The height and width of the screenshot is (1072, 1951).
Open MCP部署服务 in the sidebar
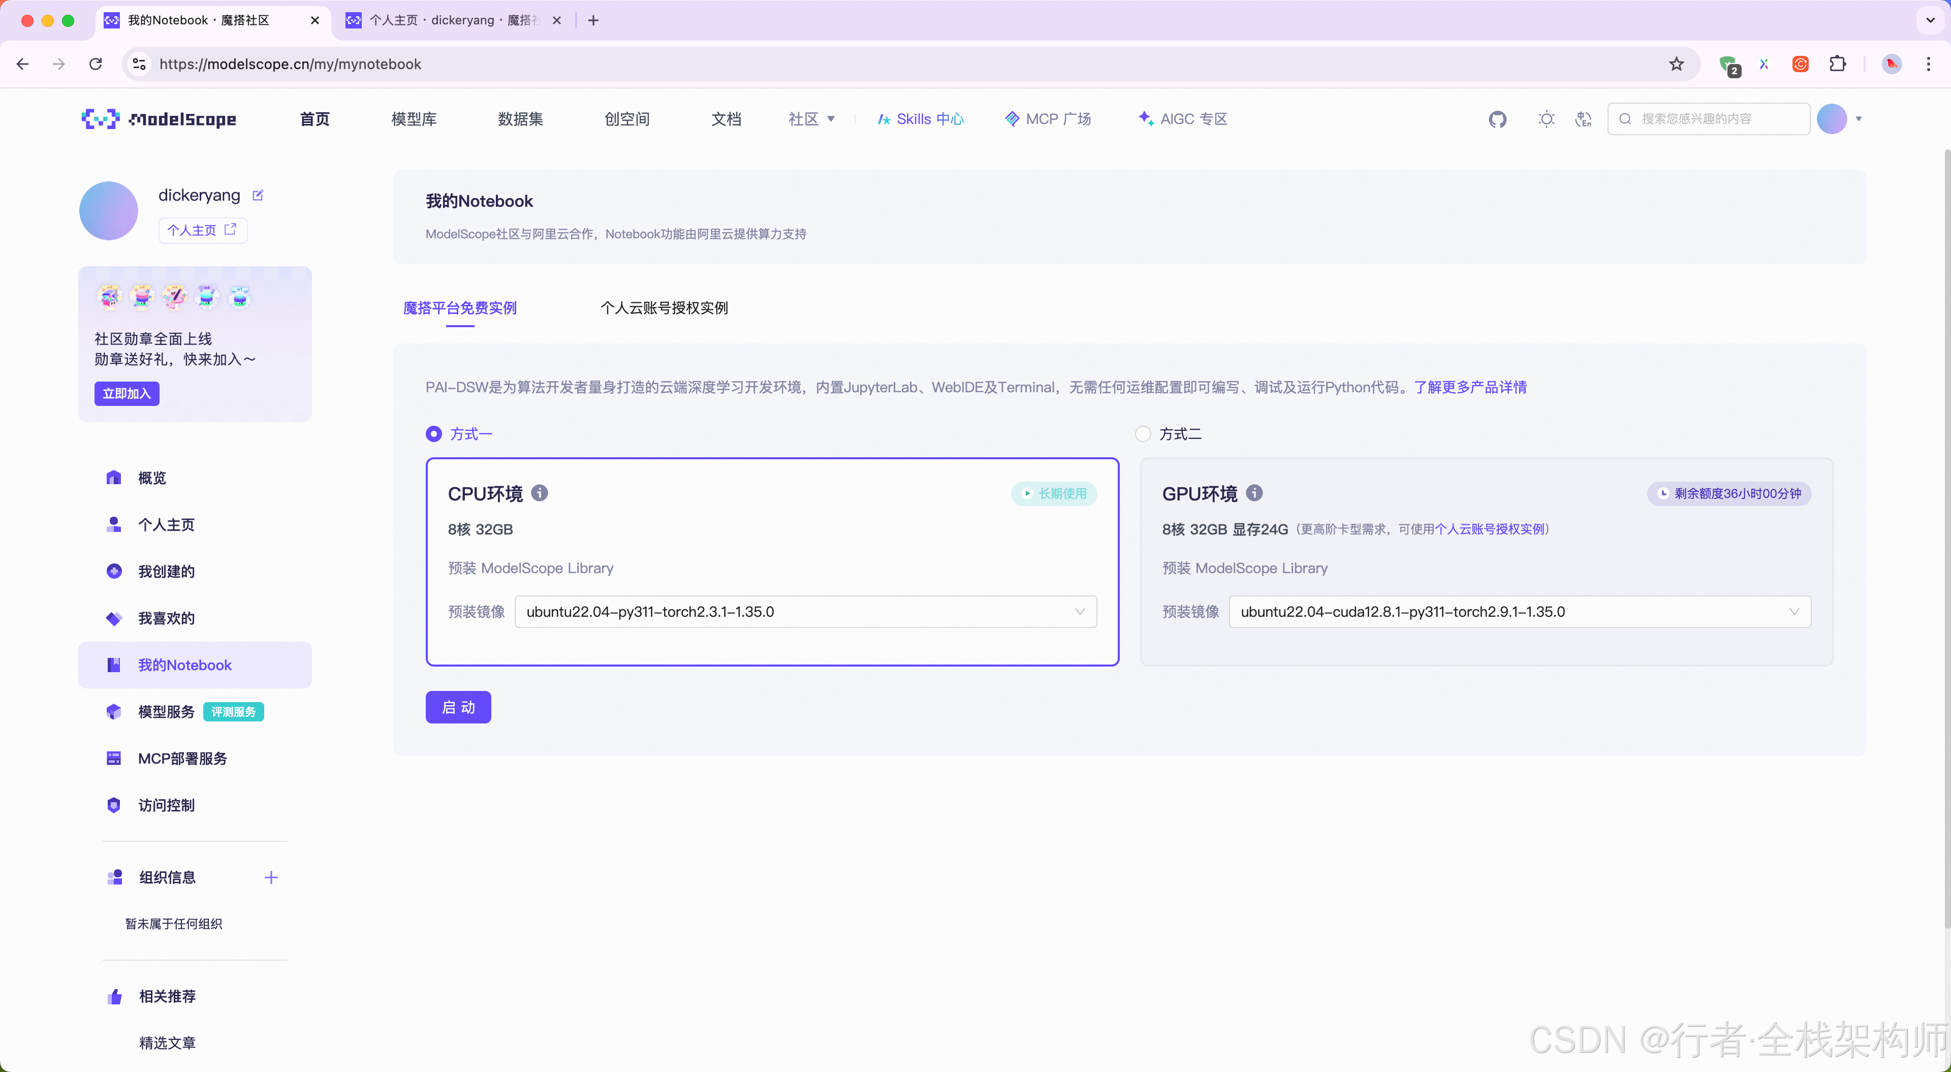tap(195, 759)
